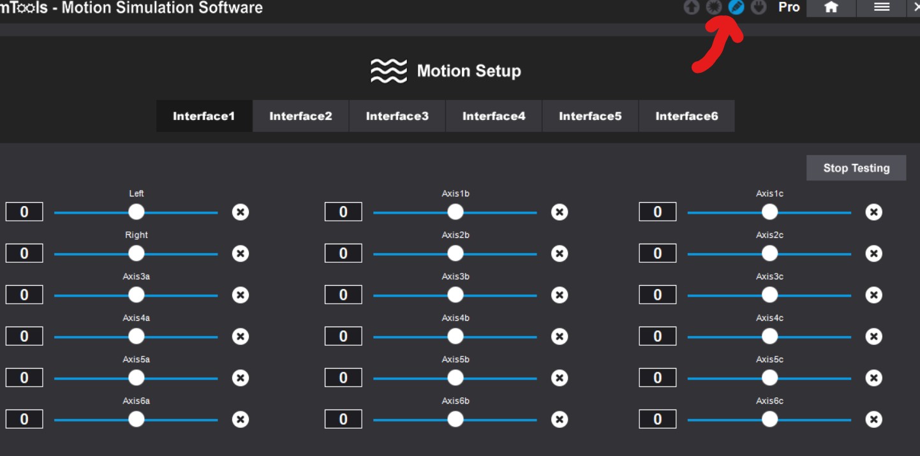Click the starburst icon in title bar
The image size is (920, 456).
click(714, 7)
